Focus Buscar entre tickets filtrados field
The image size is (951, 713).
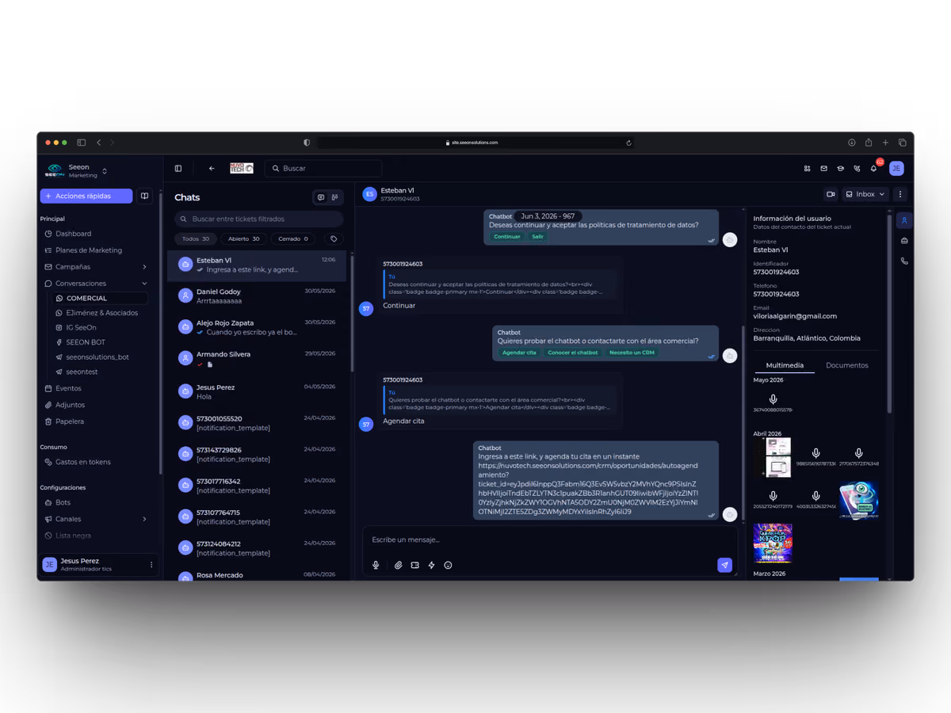click(259, 219)
